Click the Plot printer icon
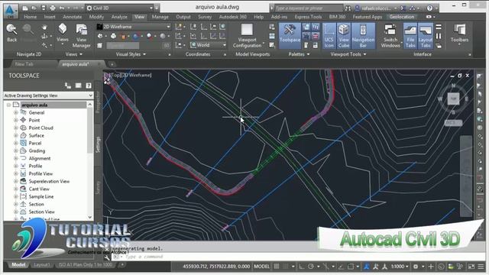This screenshot has height=275, width=489. tap(53, 8)
